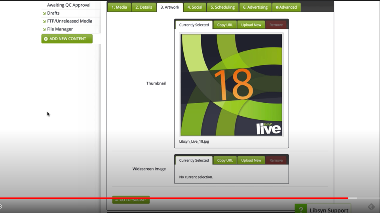The height and width of the screenshot is (213, 380).
Task: Click Copy URL in the Thumbnail panel
Action: 225,25
